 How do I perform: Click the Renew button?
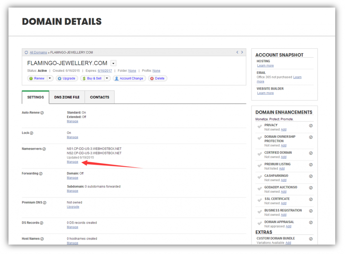point(37,78)
